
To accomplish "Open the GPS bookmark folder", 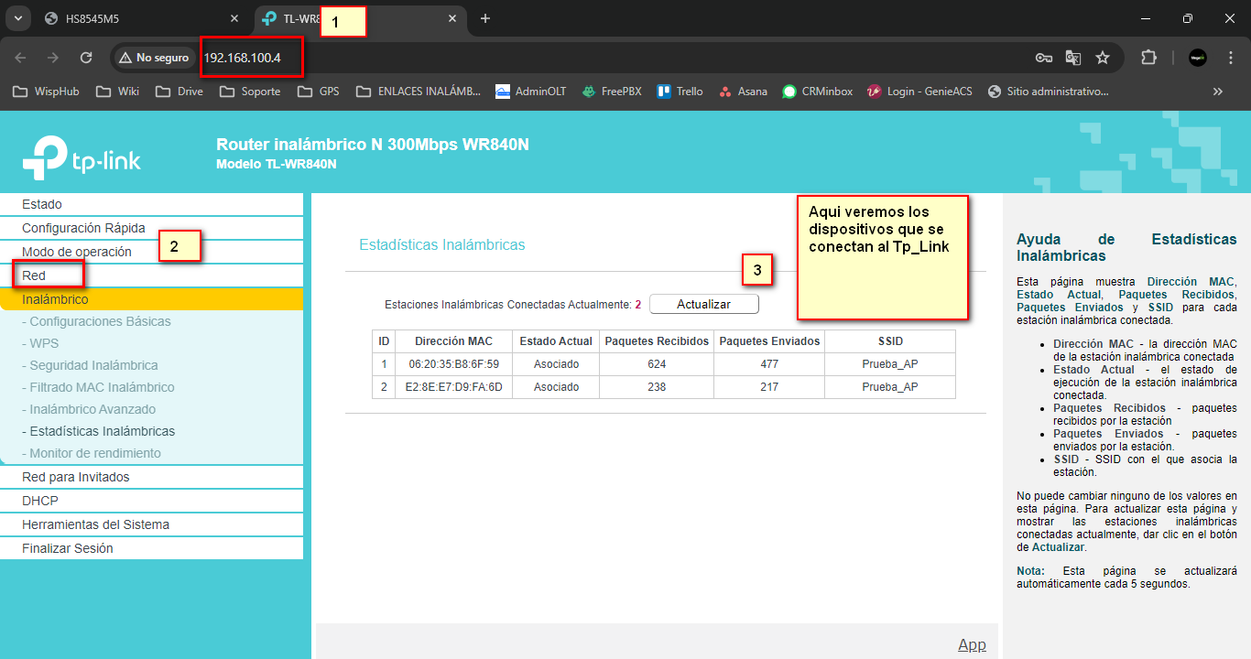I will [319, 92].
